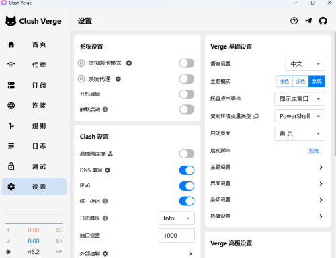The image size is (336, 258).
Task: Maximize the Clash Verge window
Action: point(313,3)
